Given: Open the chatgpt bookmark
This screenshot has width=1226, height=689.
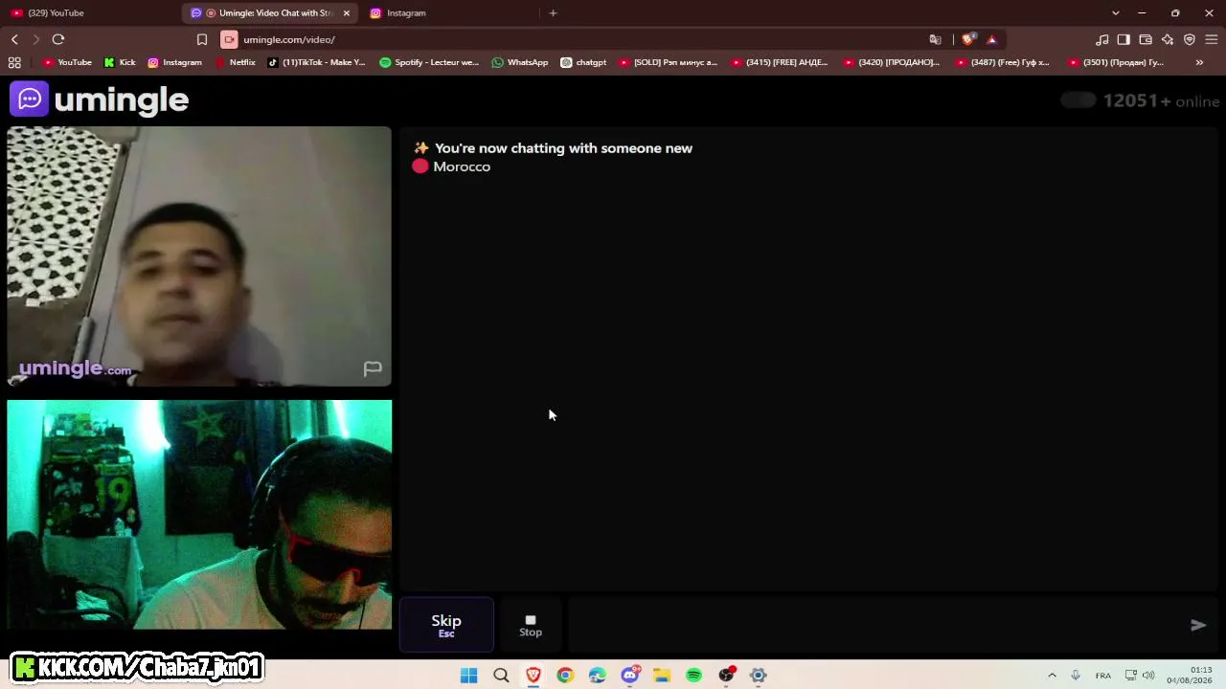Looking at the screenshot, I should tap(583, 62).
